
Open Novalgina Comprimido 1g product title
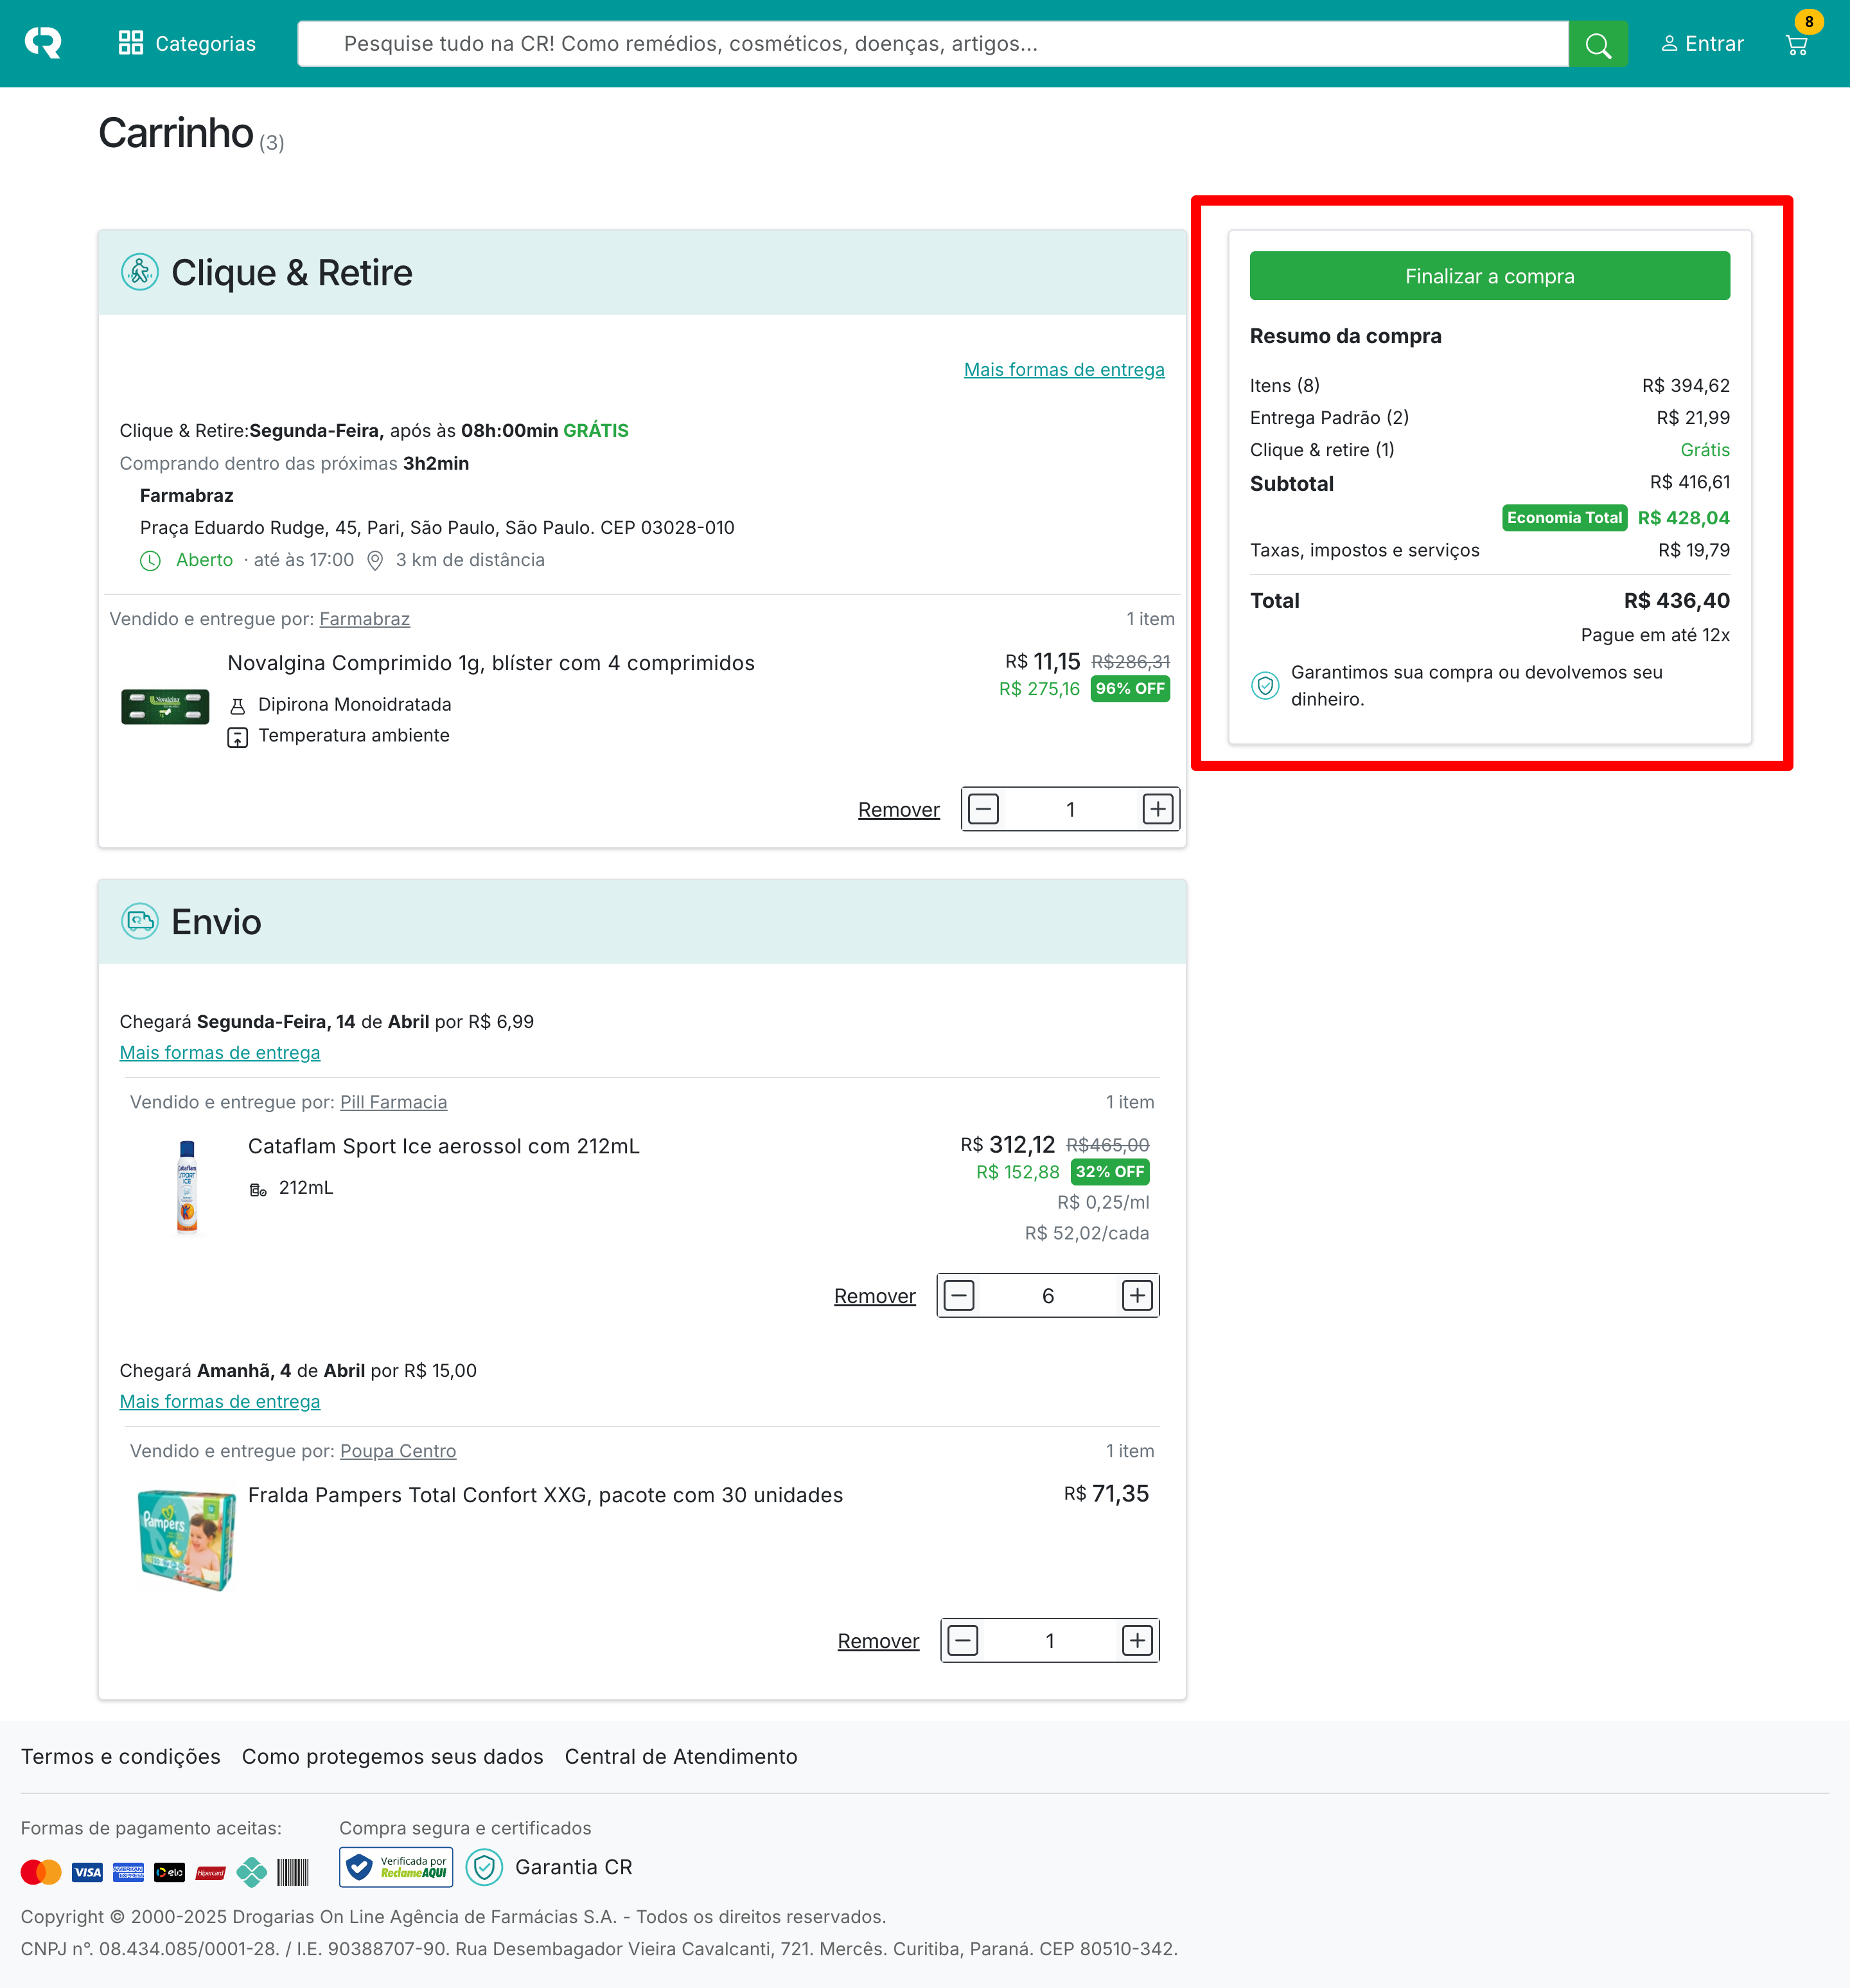pos(491,663)
